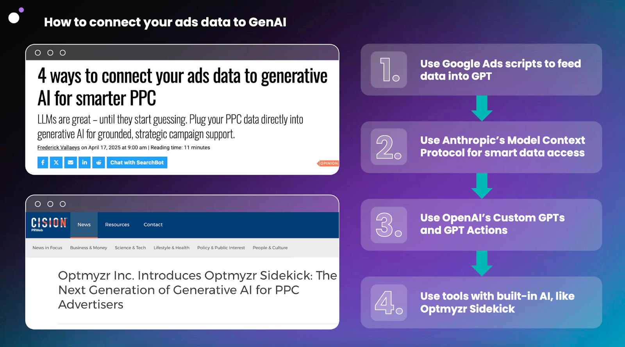Share the article via Facebook icon
Viewport: 625px width, 347px height.
43,163
